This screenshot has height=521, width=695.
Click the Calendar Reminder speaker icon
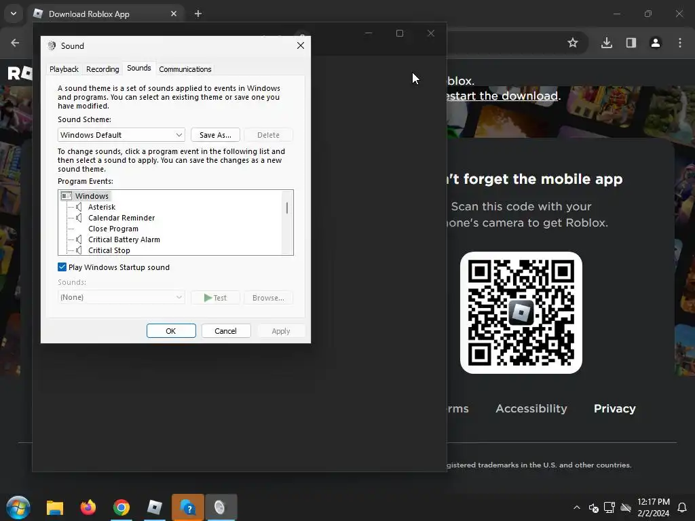click(79, 218)
